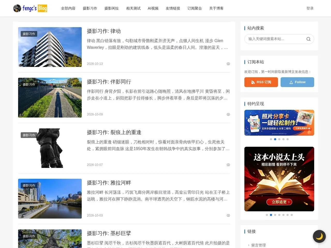This screenshot has height=248, width=331.
Task: Click the 登录 login link
Action: [310, 8]
